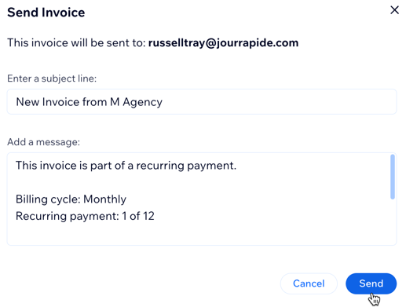Screen dimensions: 406x307
Task: Click the word "Monthly" in the message
Action: [104, 199]
